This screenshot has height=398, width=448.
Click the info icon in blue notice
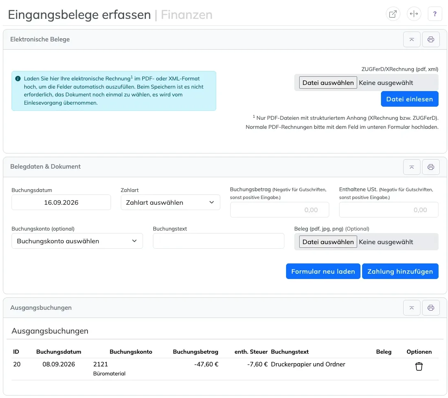point(18,78)
